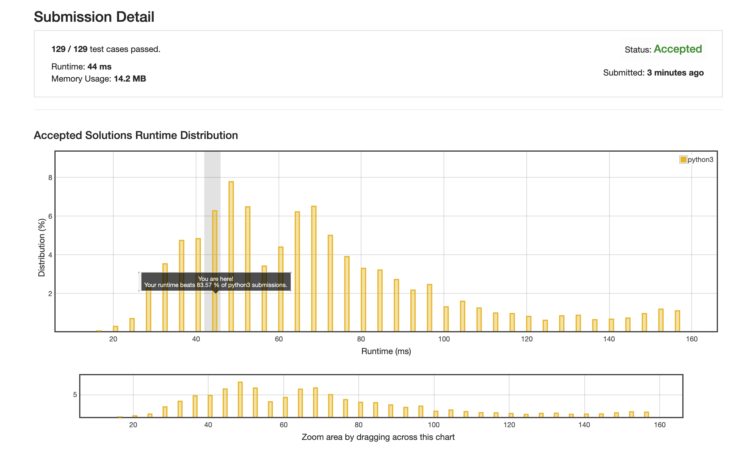
Task: Click the bar at 100 ms in main chart
Action: pos(446,319)
